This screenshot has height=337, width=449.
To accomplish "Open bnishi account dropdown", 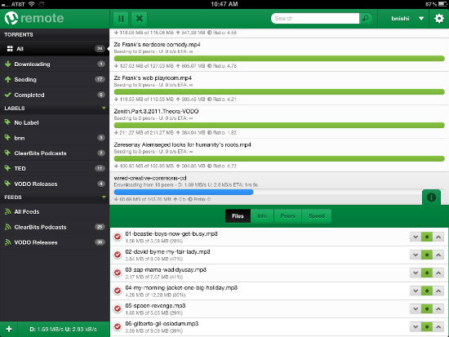I will [407, 19].
